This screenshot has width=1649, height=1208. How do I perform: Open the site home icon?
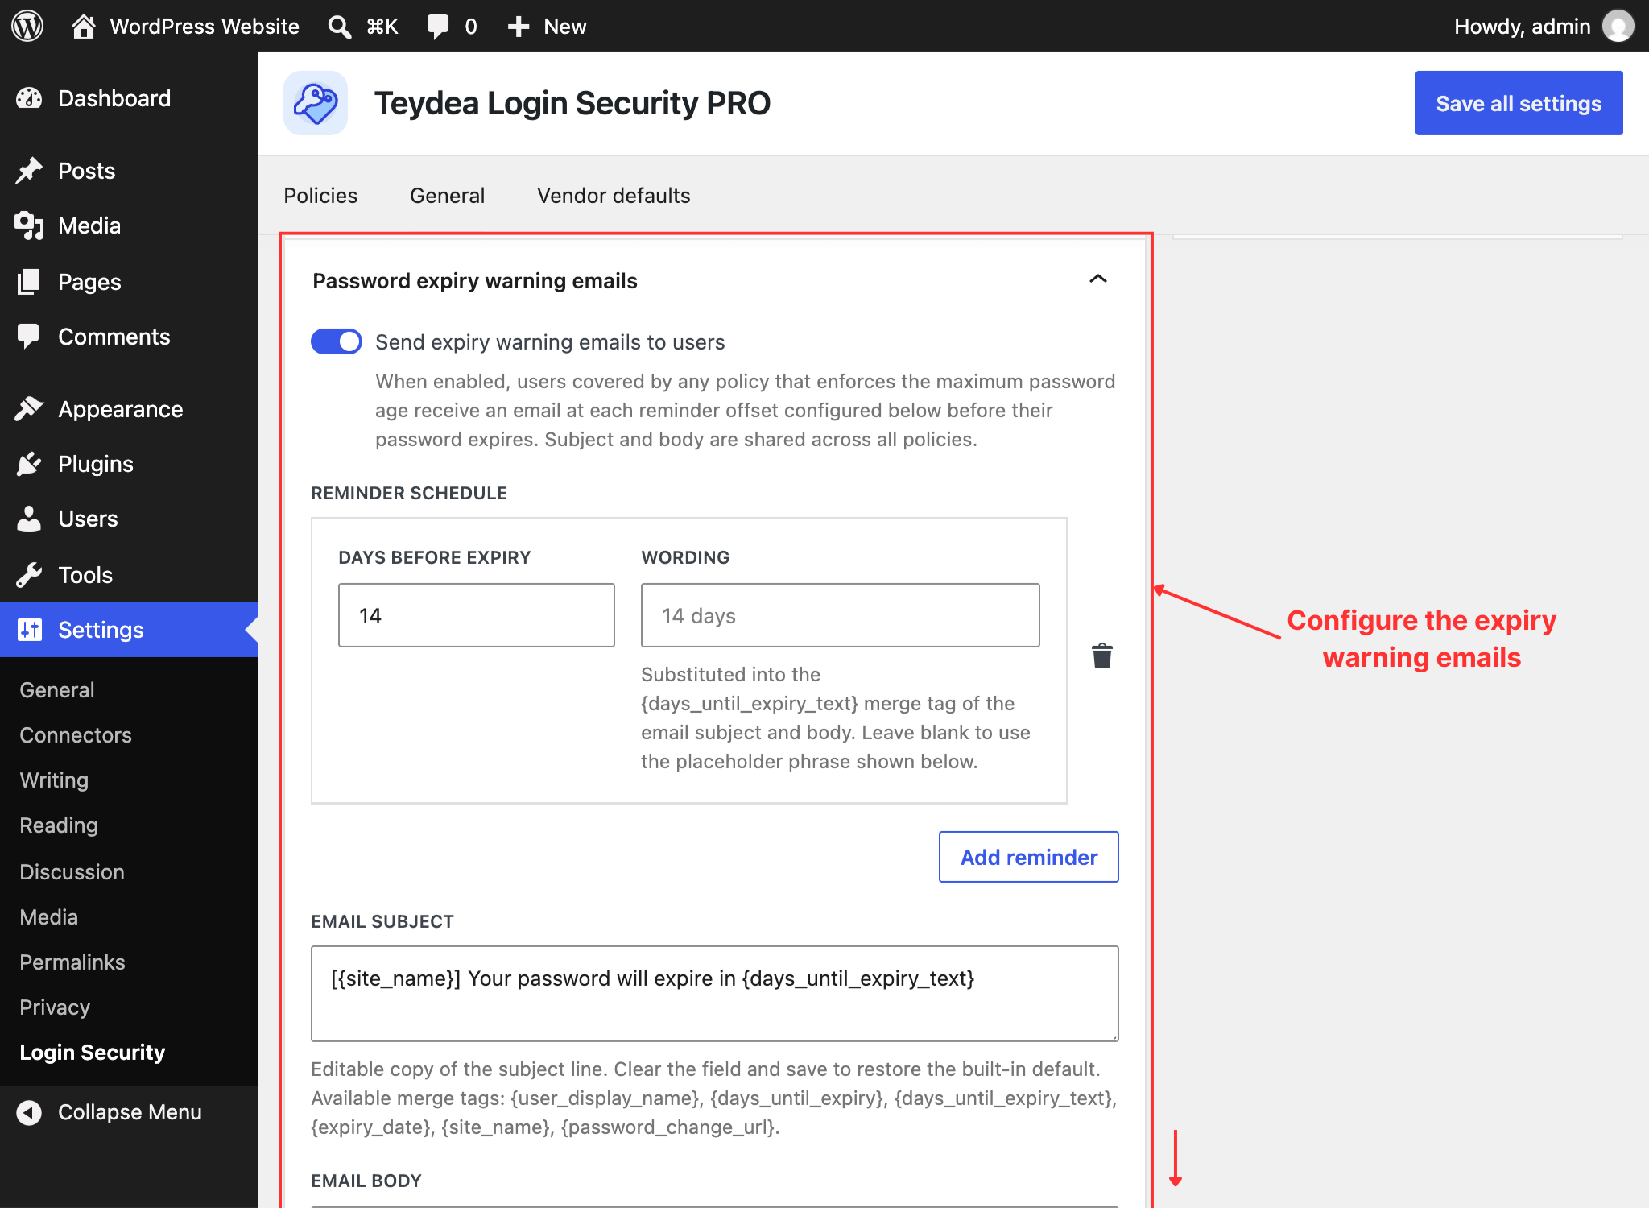click(83, 26)
